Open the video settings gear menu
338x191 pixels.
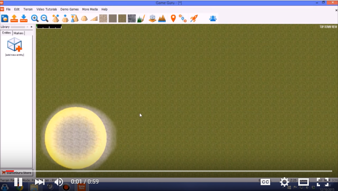click(284, 182)
